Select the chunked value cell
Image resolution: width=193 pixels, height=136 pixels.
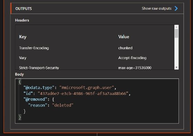125,48
